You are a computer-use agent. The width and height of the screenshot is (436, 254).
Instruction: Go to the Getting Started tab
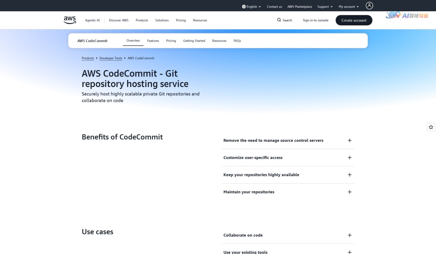(194, 41)
